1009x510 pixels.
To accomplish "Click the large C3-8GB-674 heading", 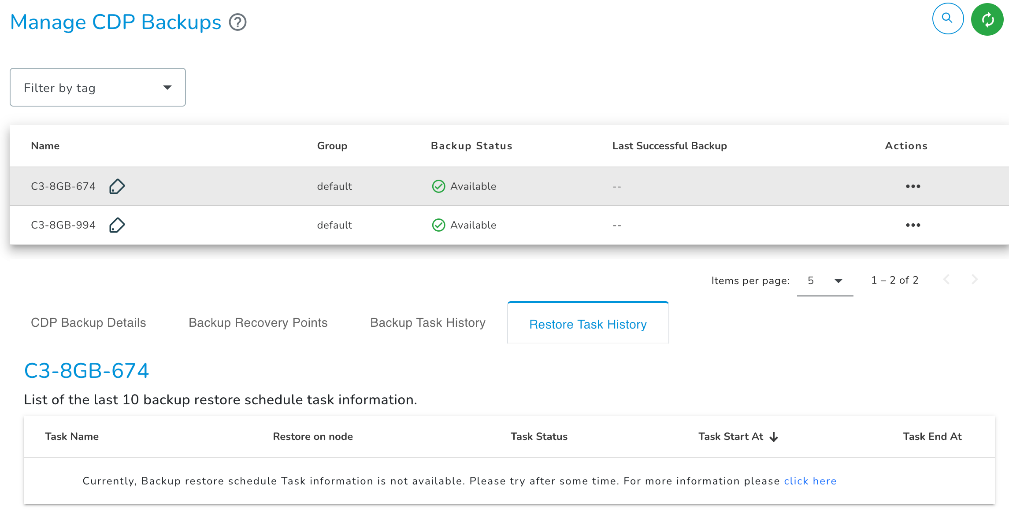I will pos(86,370).
